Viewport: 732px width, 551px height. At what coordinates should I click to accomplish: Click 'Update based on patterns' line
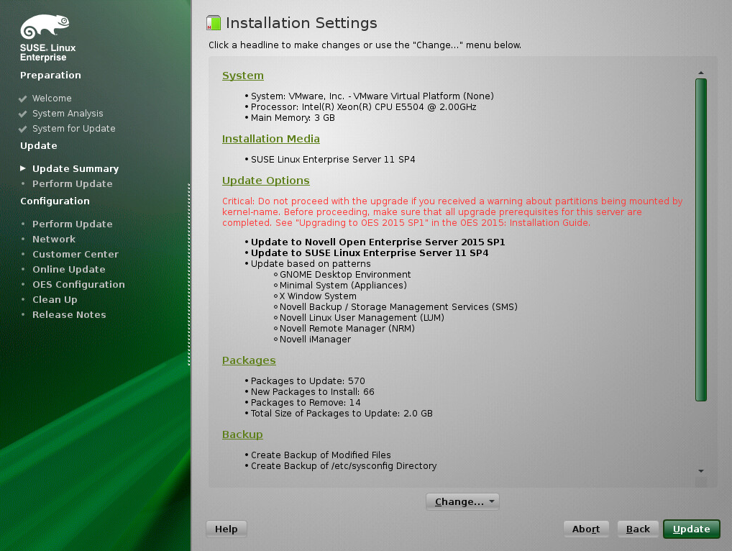pyautogui.click(x=311, y=263)
